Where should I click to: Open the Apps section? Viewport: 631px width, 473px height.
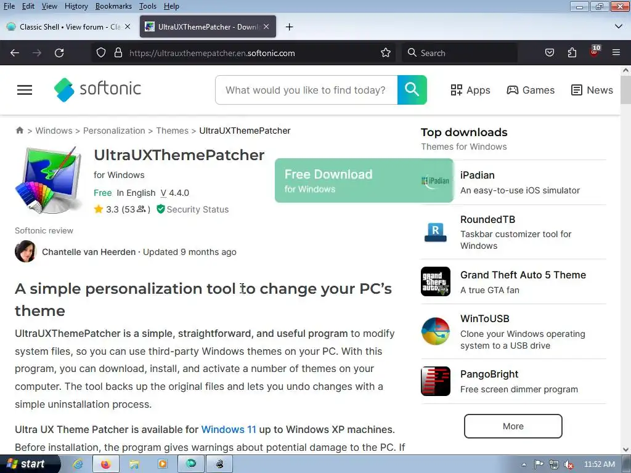[470, 90]
